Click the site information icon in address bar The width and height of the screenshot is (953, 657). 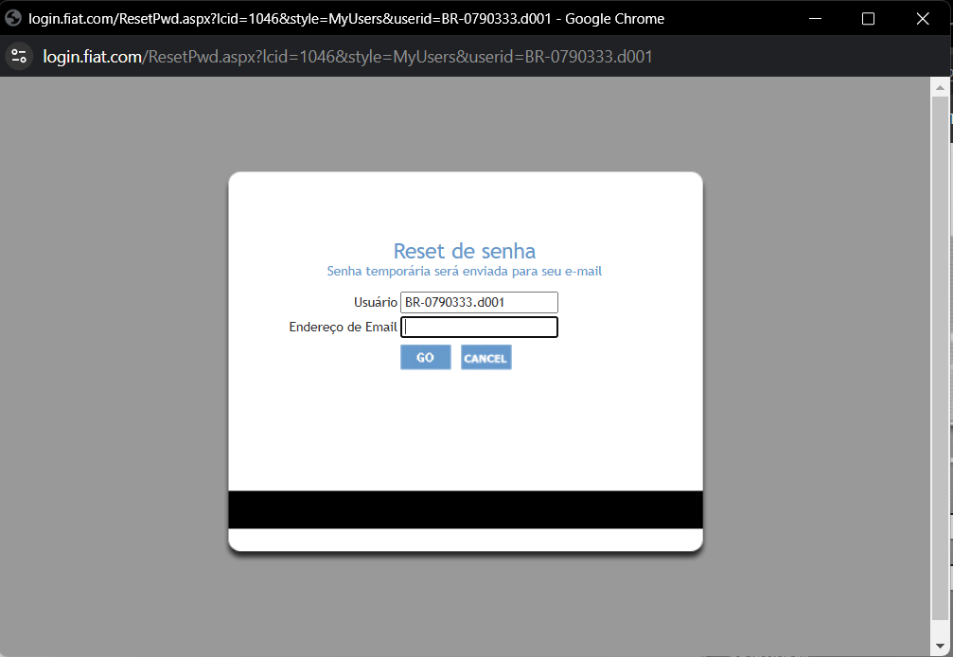[x=19, y=57]
